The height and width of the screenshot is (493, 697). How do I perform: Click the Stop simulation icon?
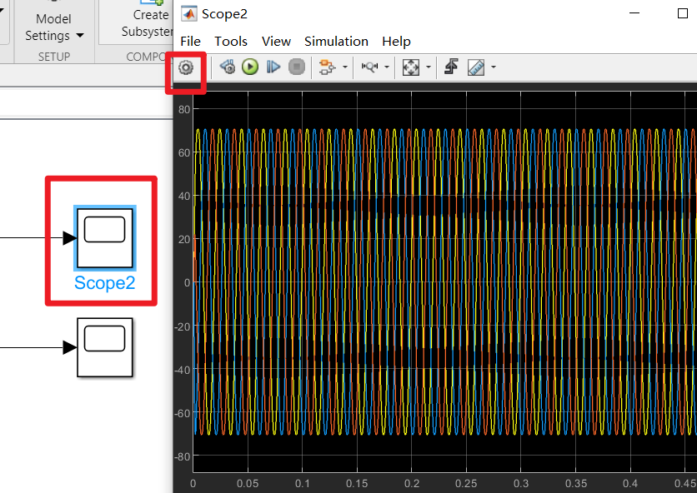297,67
